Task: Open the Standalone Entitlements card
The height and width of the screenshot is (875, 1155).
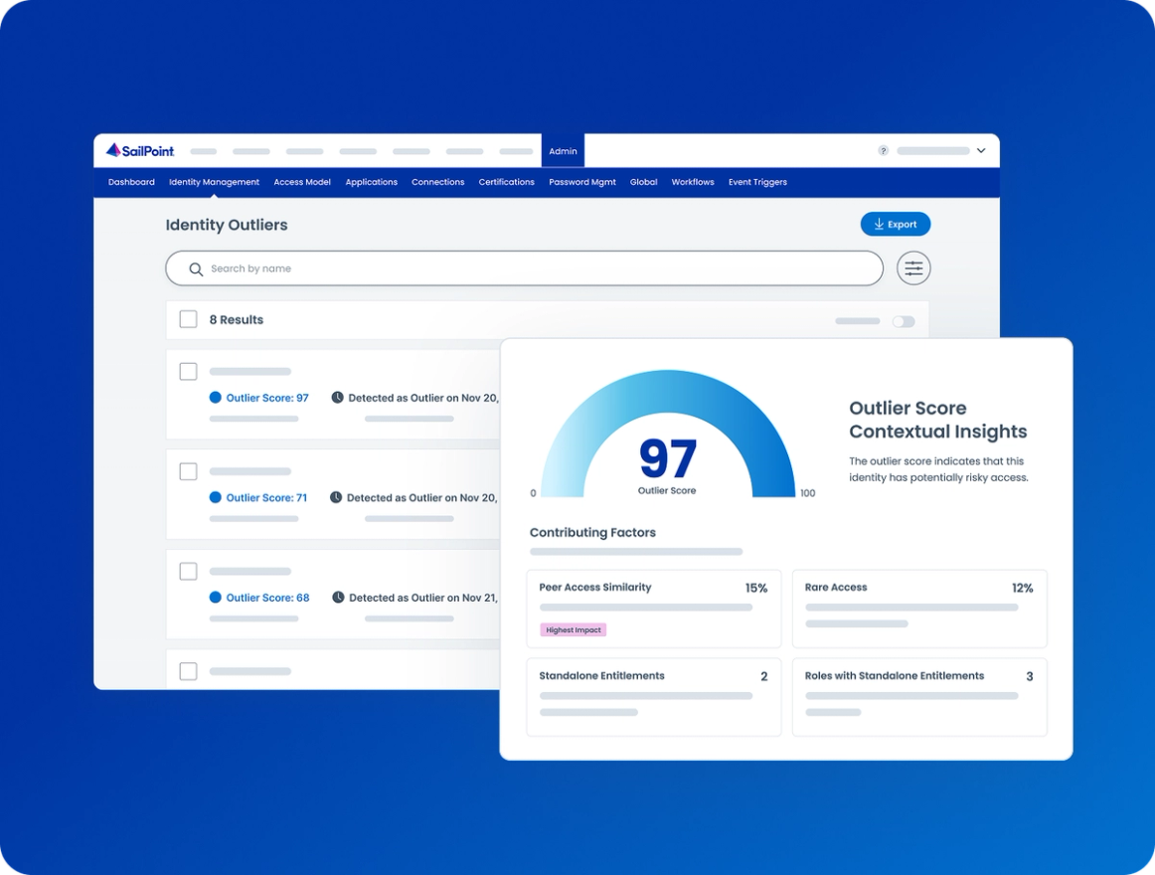Action: click(x=653, y=697)
